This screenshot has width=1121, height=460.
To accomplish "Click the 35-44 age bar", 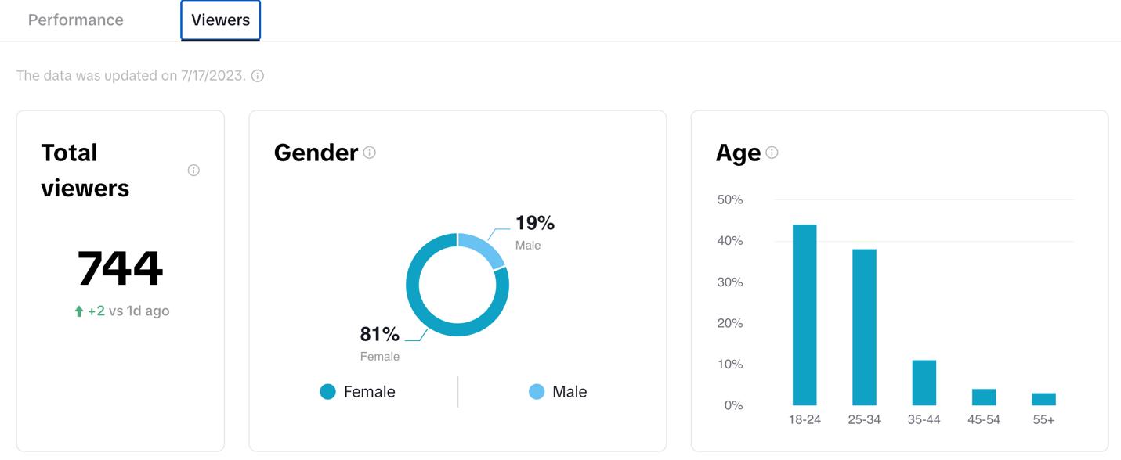I will point(924,383).
